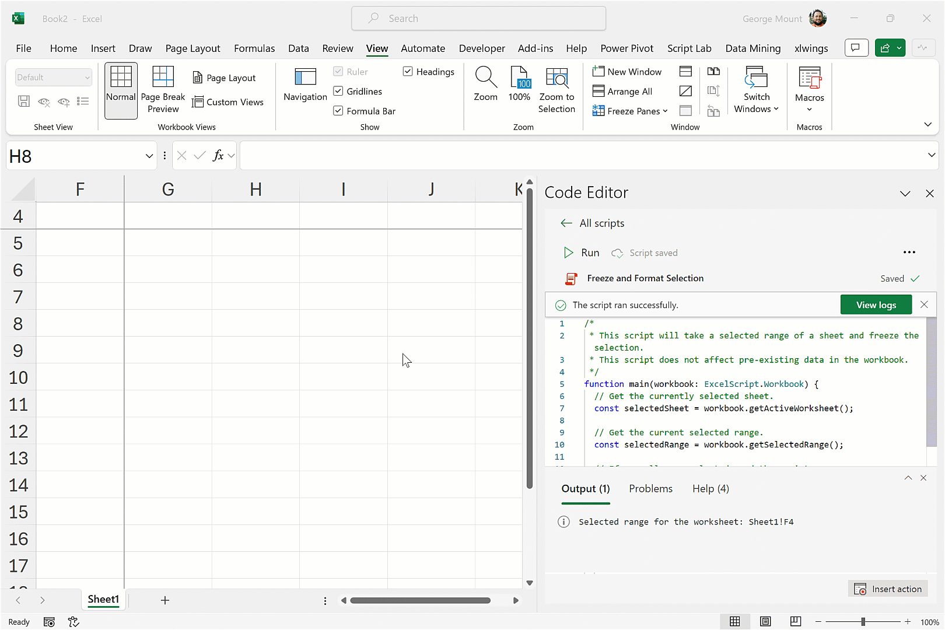
Task: Click the zoom slider in status bar
Action: (x=863, y=622)
